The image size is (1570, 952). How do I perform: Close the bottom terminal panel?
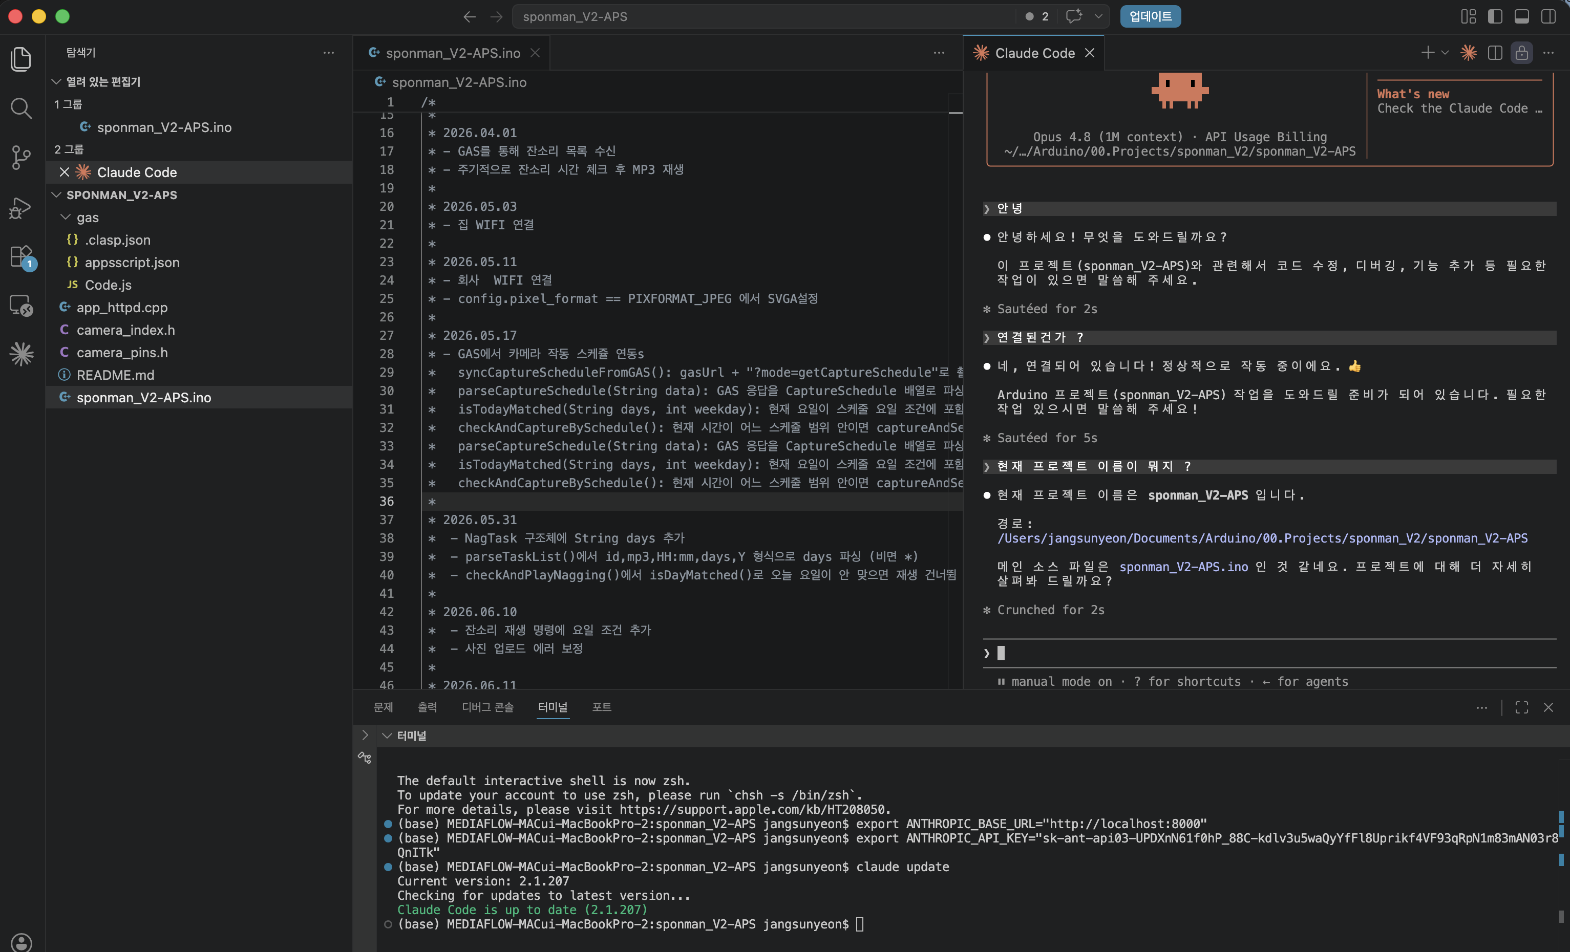[x=1548, y=707]
